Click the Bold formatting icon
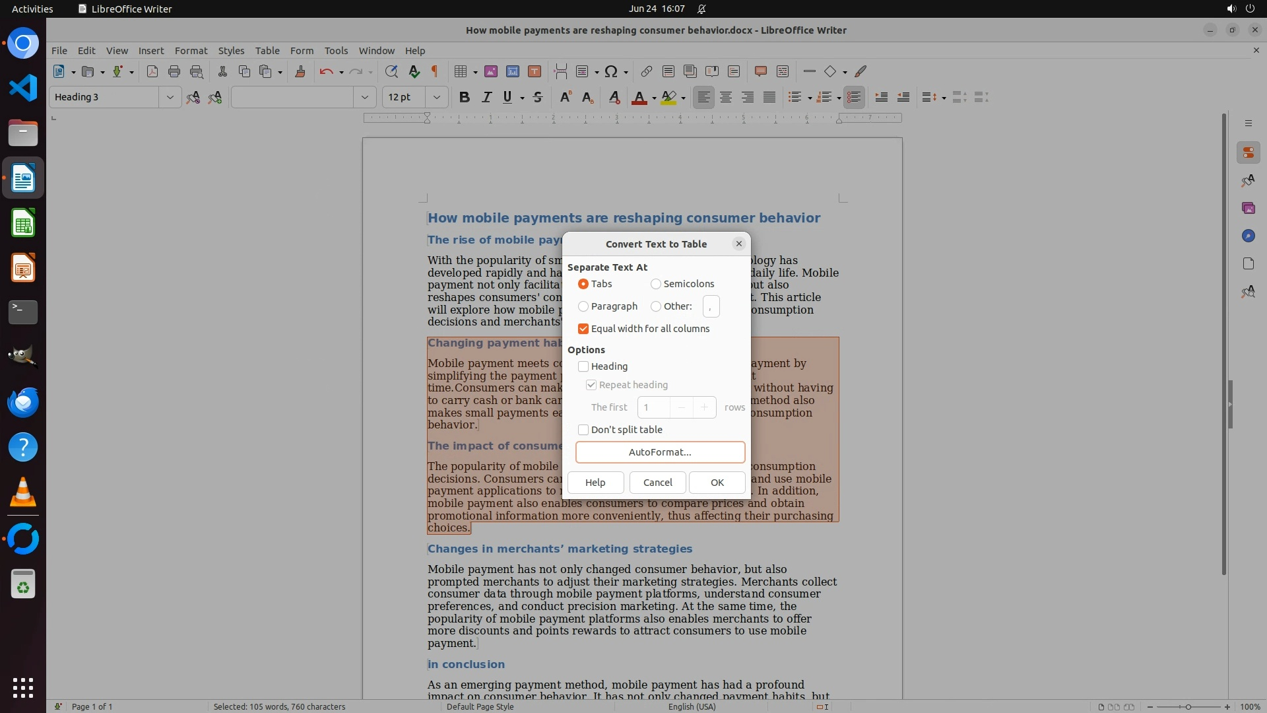Screen dimensions: 1267x713 (465, 97)
